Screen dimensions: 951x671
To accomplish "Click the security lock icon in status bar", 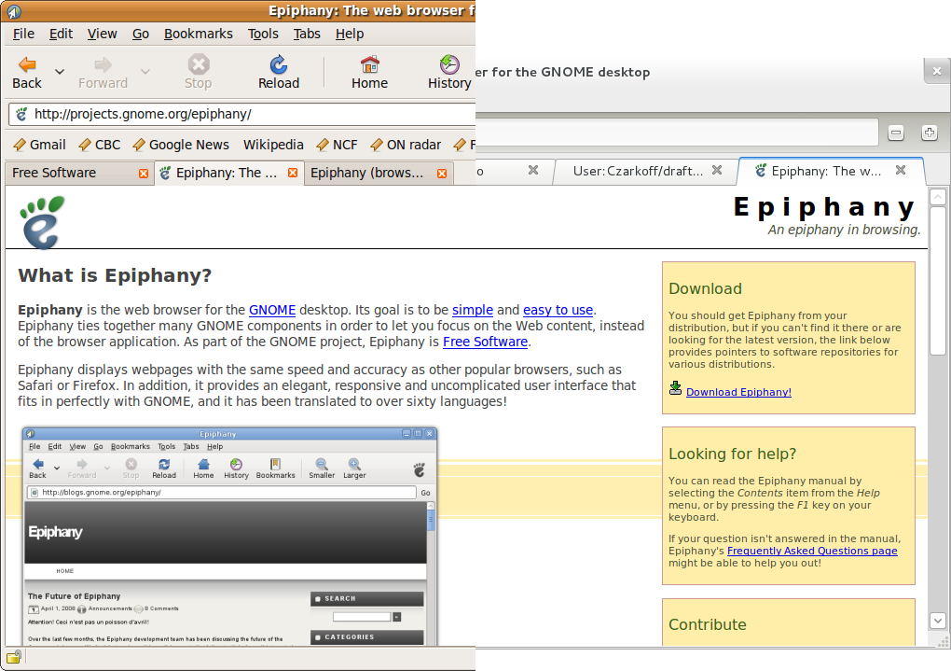I will pyautogui.click(x=14, y=656).
